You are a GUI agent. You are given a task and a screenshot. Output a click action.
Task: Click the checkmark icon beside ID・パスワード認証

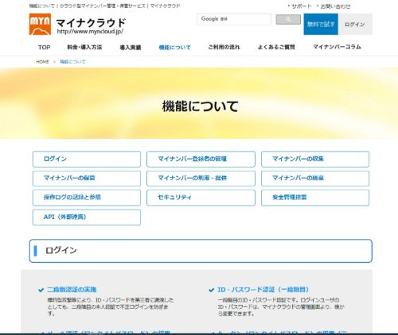pyautogui.click(x=211, y=290)
